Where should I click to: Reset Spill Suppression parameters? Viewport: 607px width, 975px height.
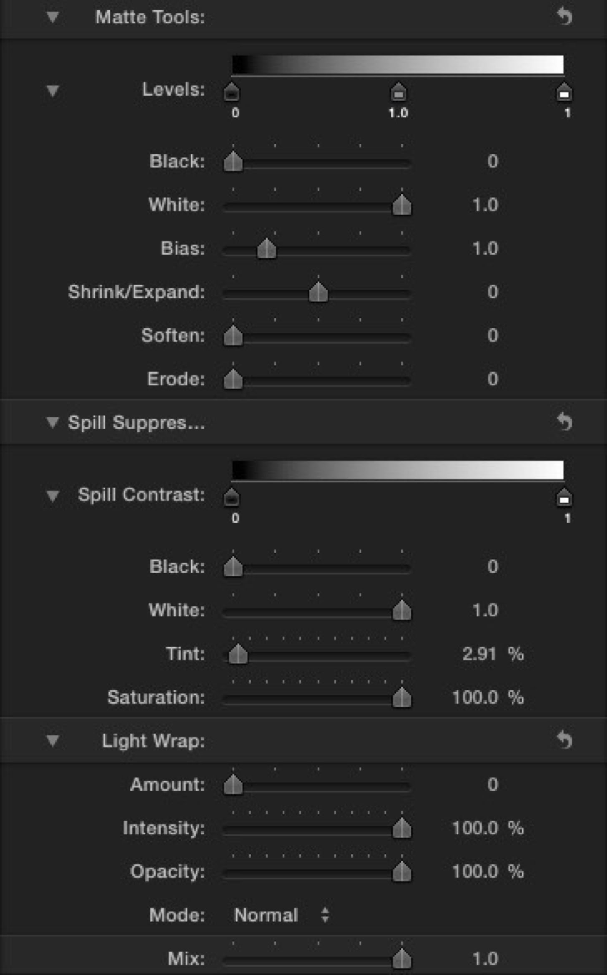(x=564, y=422)
